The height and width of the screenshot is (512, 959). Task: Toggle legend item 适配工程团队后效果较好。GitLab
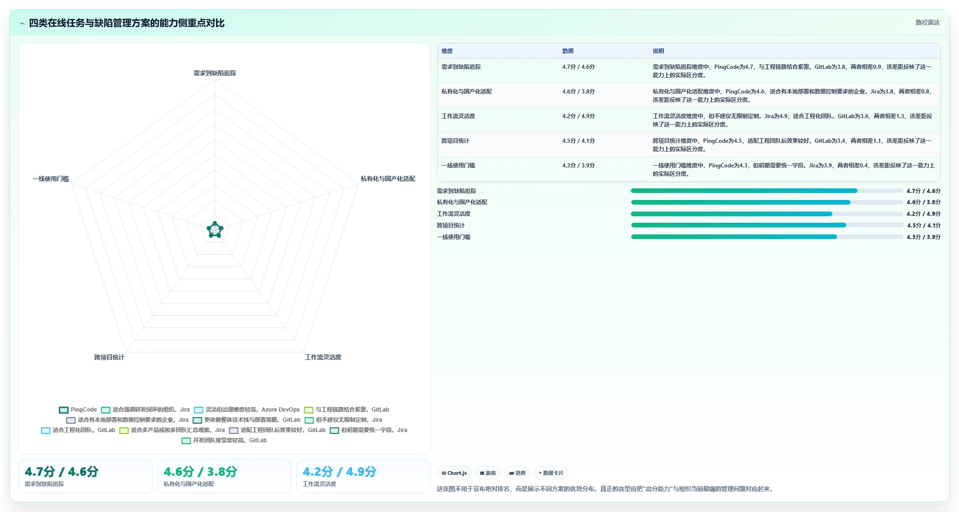click(277, 430)
